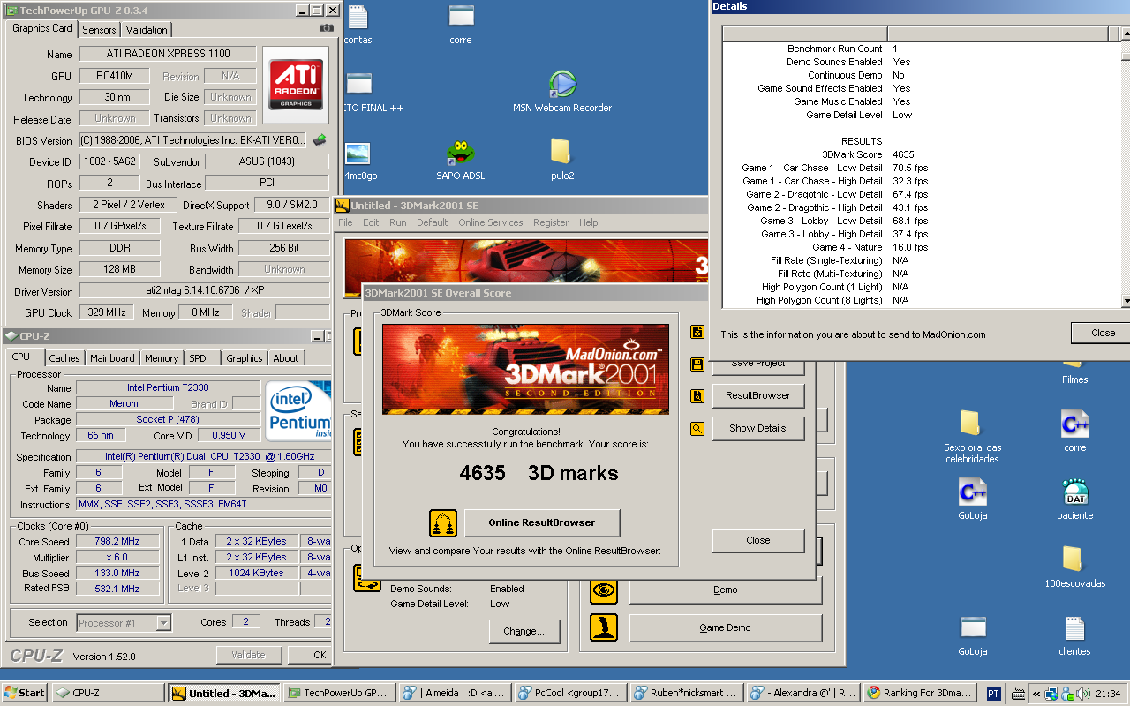1130x706 pixels.
Task: Click Close in the Details window
Action: (1103, 333)
